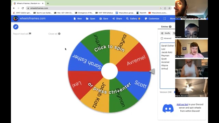Click the Alayna entry line
219x123 pixels.
click(x=165, y=65)
